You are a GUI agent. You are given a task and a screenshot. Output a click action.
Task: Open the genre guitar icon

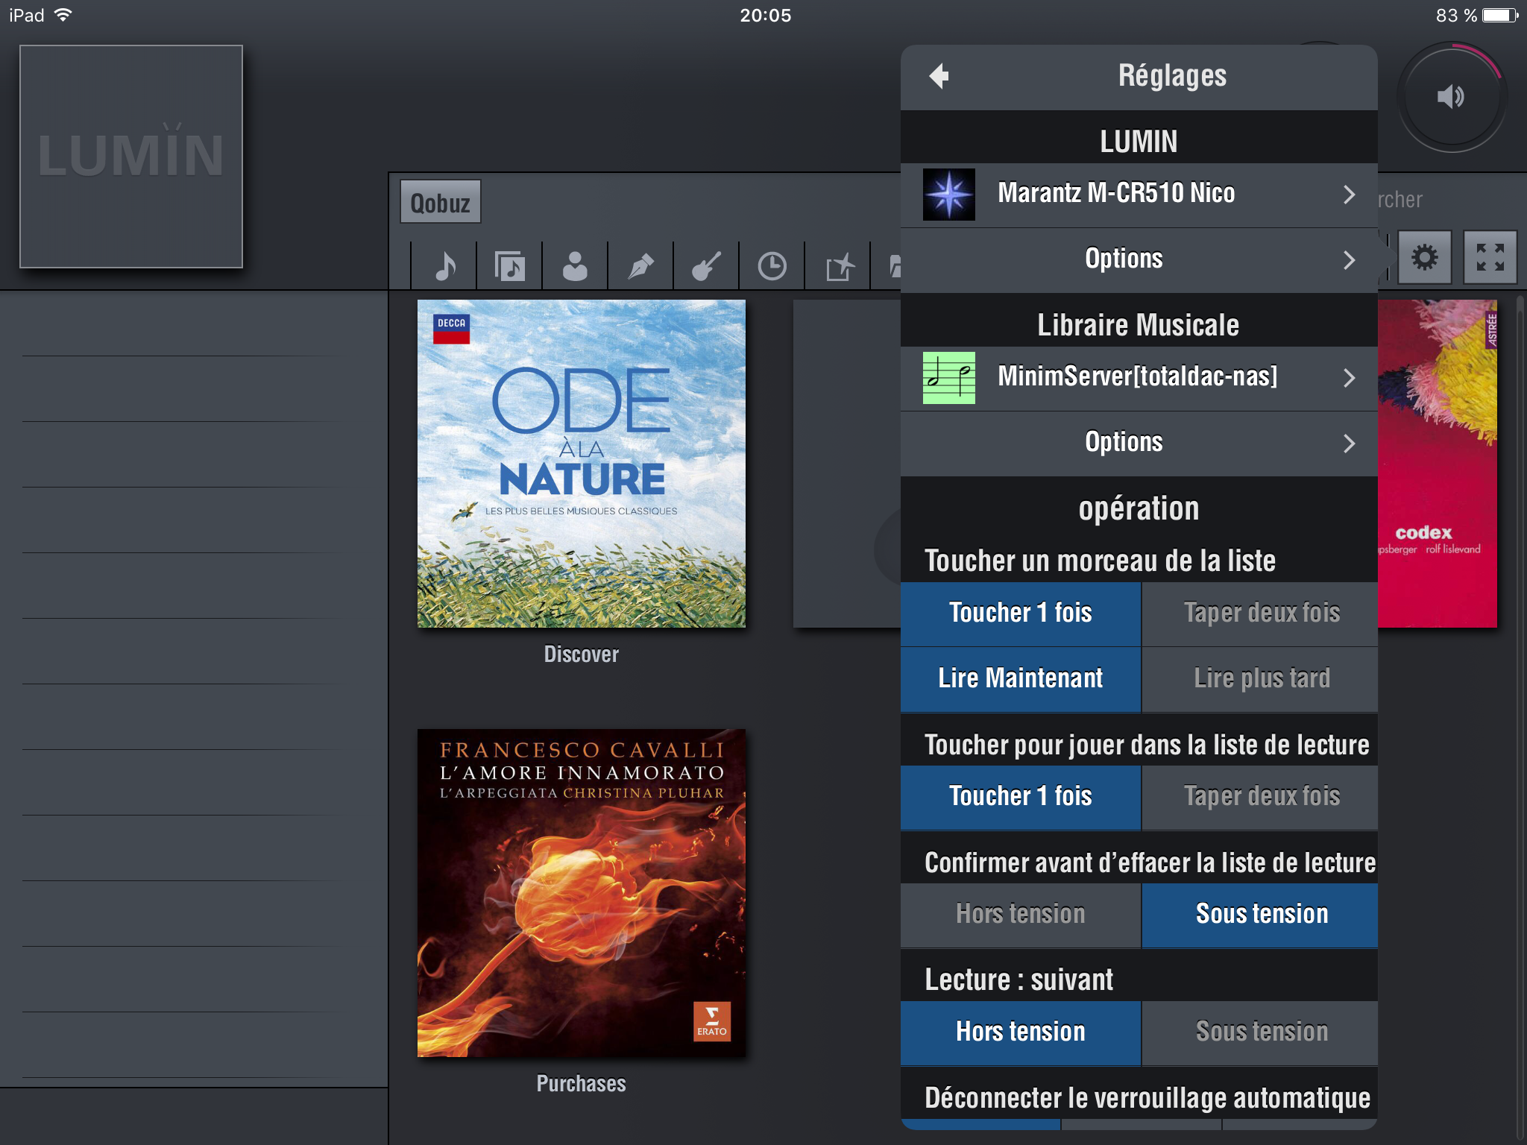(706, 266)
